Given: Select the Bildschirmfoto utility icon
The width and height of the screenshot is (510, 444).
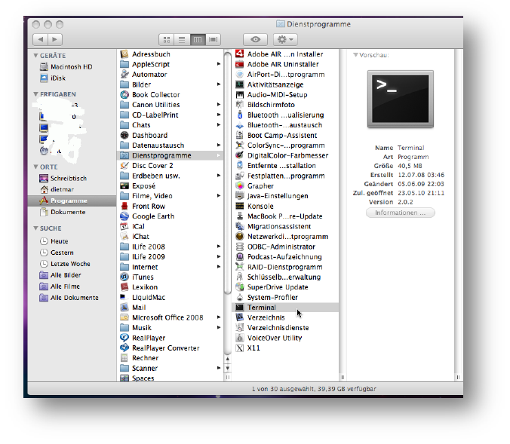Looking at the screenshot, I should pyautogui.click(x=240, y=105).
